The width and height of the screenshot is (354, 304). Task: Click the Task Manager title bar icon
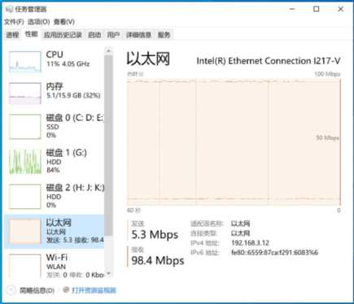click(9, 9)
